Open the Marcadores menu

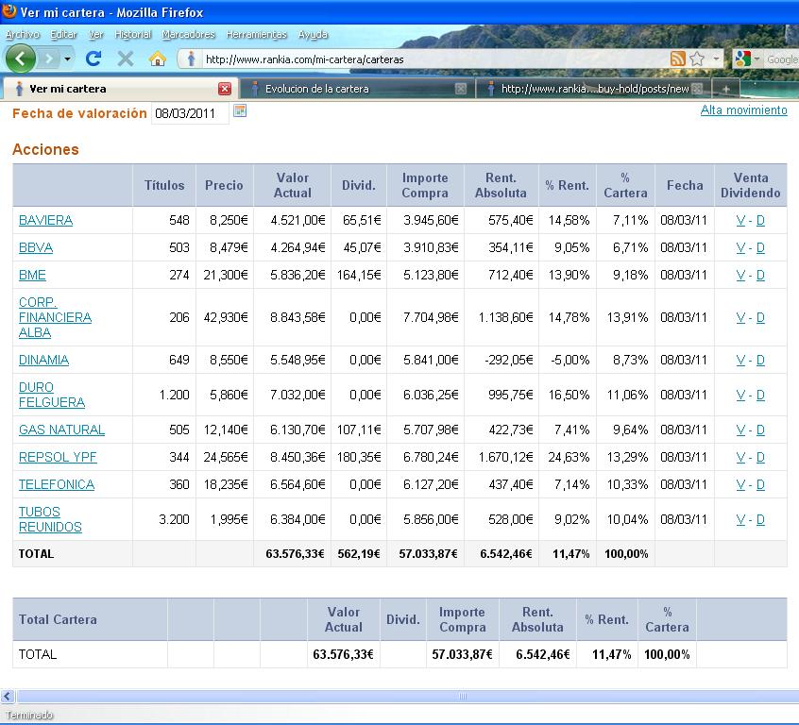188,34
